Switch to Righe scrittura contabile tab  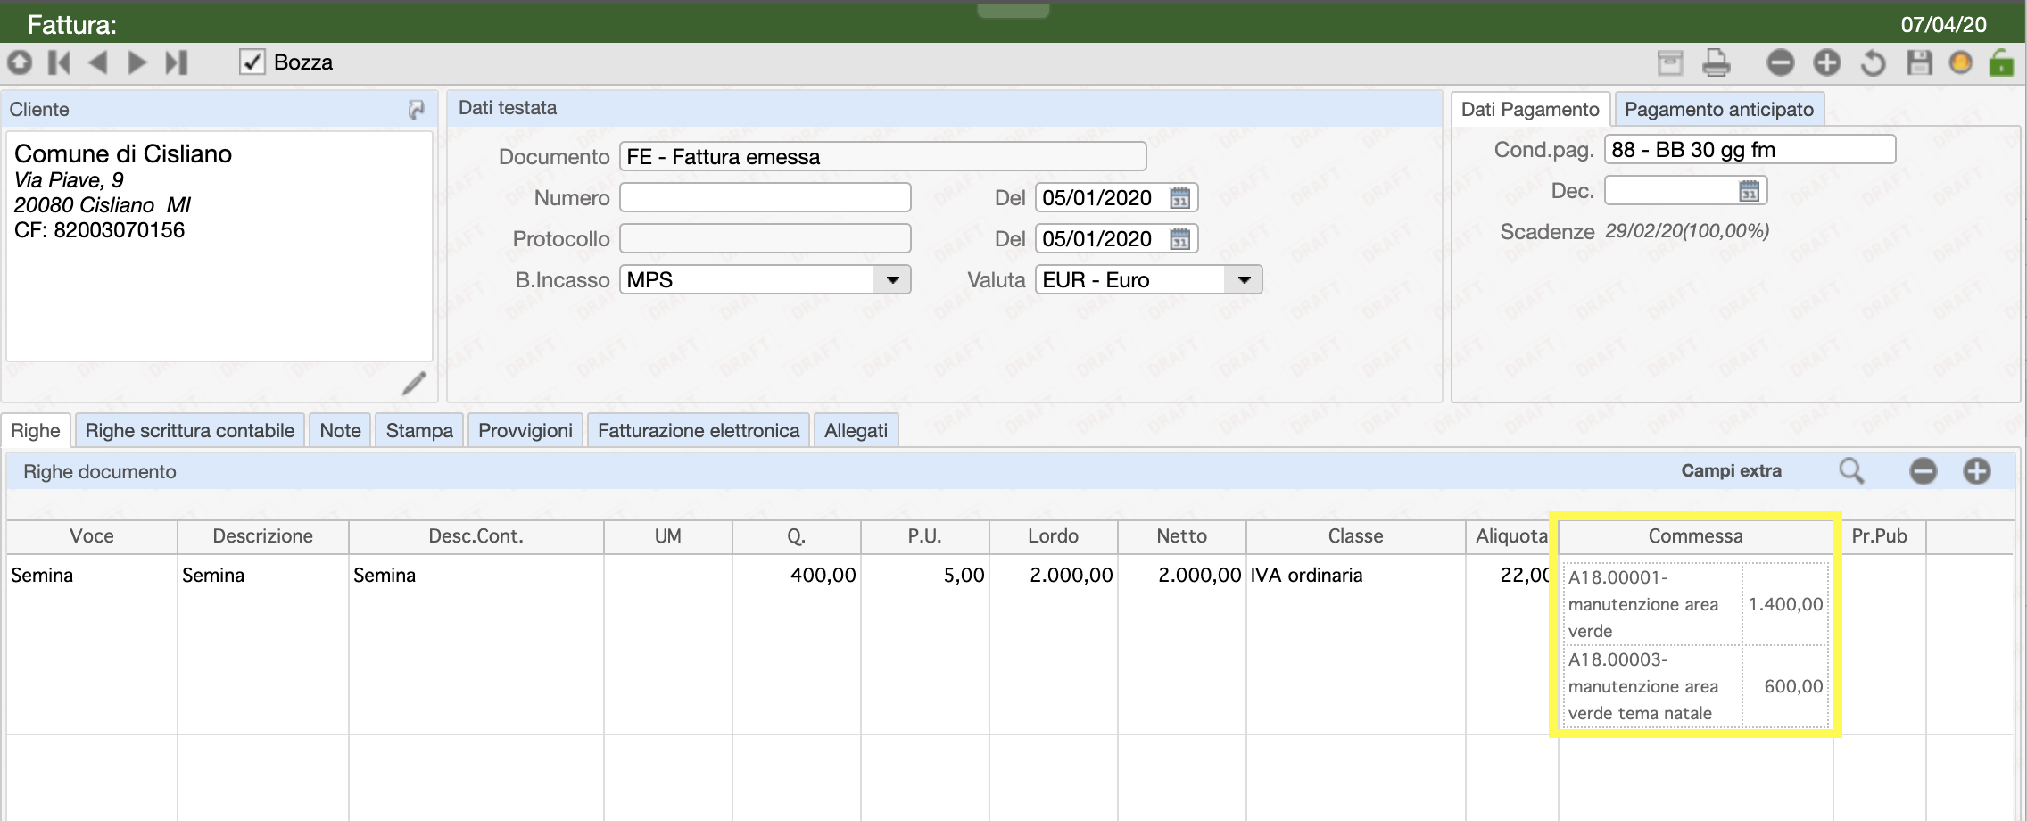(x=190, y=430)
